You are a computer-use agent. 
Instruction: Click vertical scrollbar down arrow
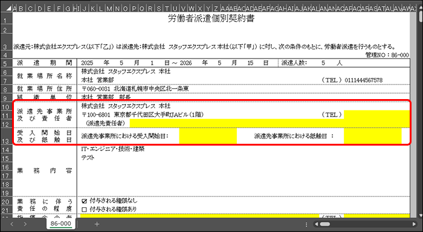coord(421,215)
